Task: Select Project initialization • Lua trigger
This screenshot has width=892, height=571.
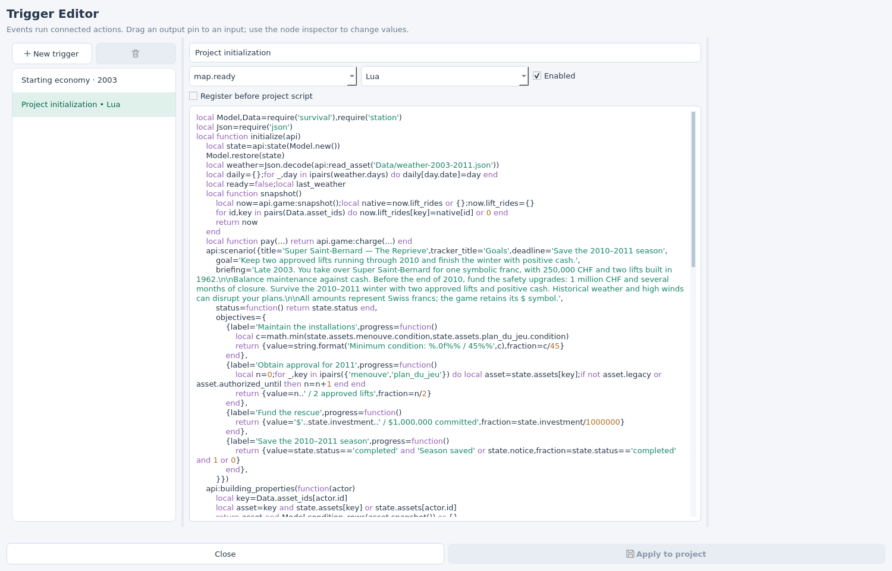Action: 94,105
